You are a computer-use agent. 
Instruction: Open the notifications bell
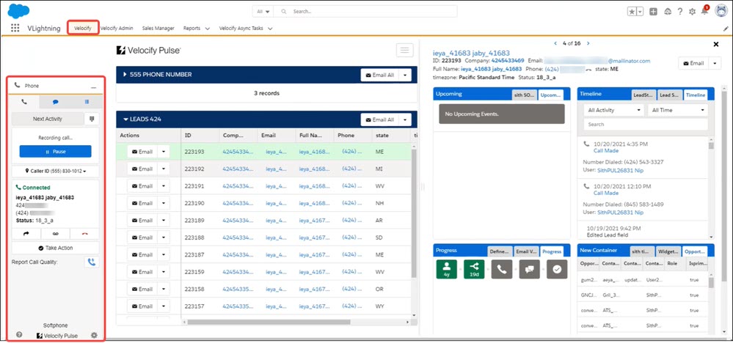click(x=704, y=11)
